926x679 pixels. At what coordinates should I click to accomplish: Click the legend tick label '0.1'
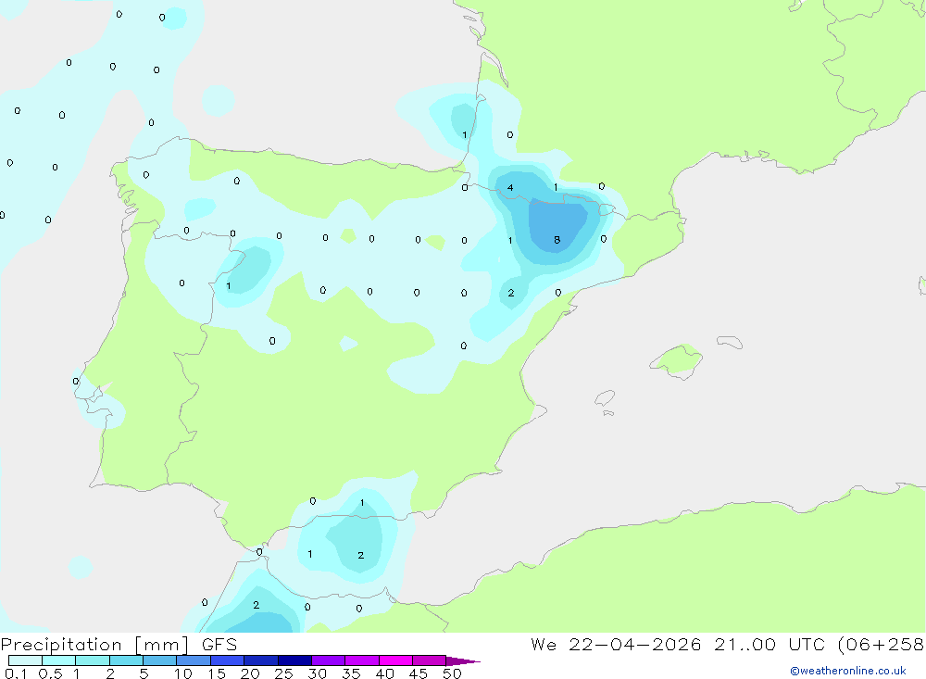16,673
